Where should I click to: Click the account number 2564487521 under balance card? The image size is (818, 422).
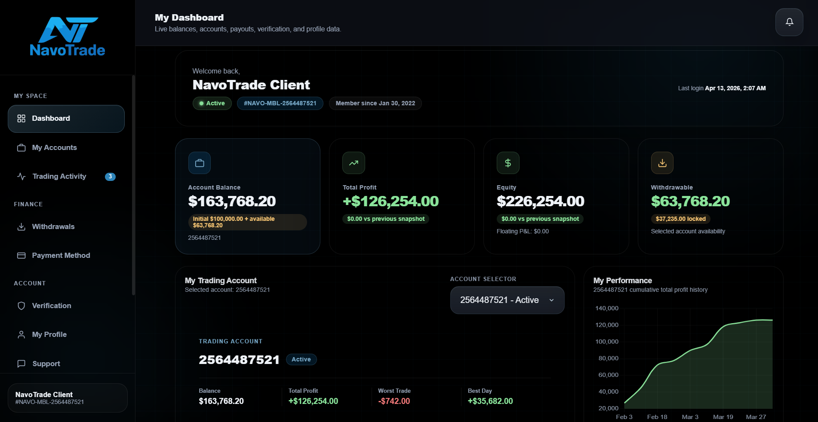pyautogui.click(x=204, y=238)
